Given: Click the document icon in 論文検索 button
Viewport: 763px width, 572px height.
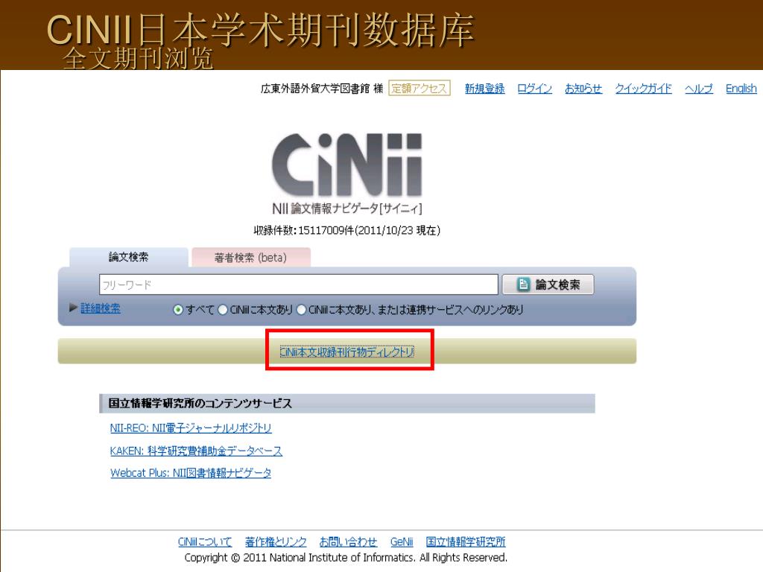Looking at the screenshot, I should click(x=523, y=285).
